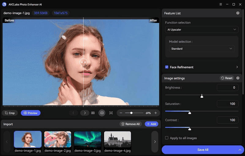Enable Apply to all images checkbox
This screenshot has height=156, width=245.
167,138
